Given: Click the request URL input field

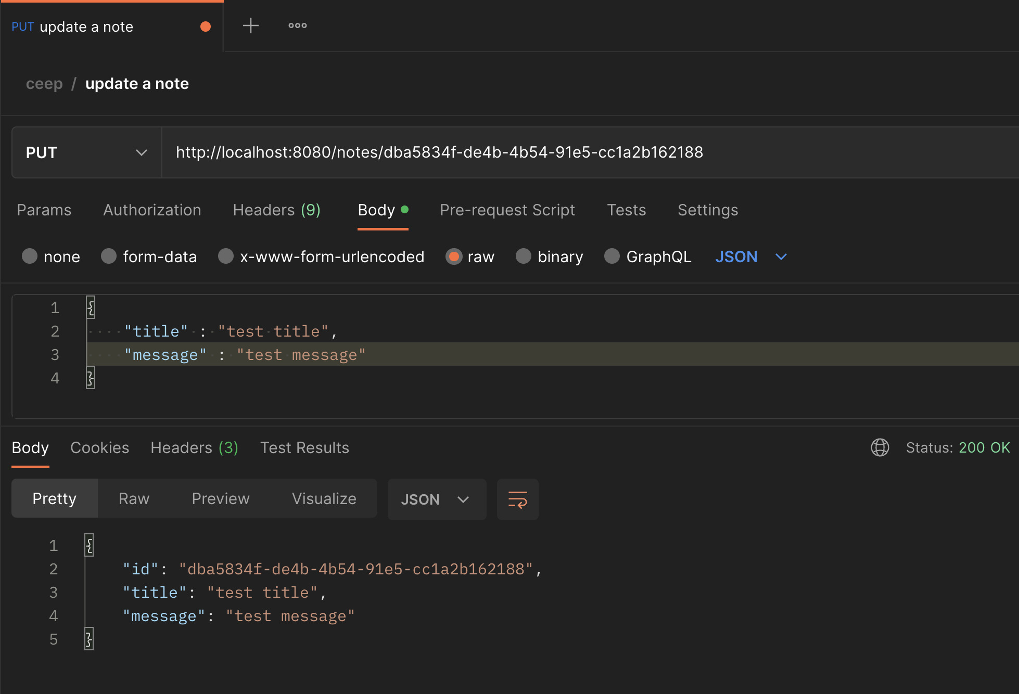Looking at the screenshot, I should pos(590,152).
